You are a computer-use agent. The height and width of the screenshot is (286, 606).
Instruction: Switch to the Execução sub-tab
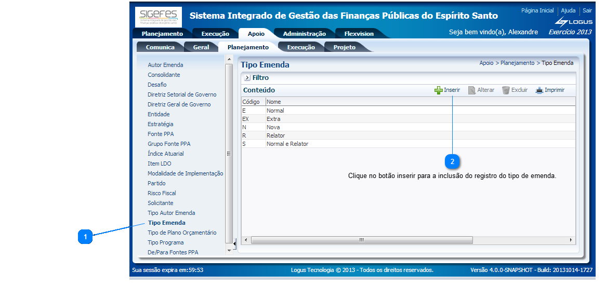tap(301, 47)
